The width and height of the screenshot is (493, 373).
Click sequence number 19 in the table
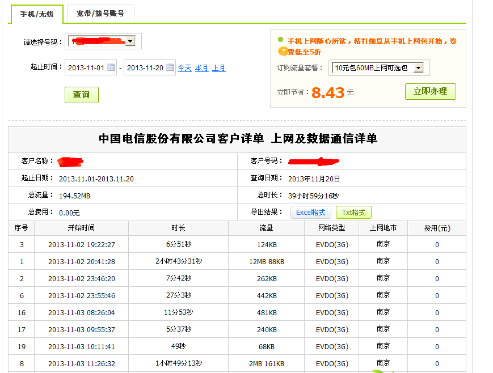[22, 346]
